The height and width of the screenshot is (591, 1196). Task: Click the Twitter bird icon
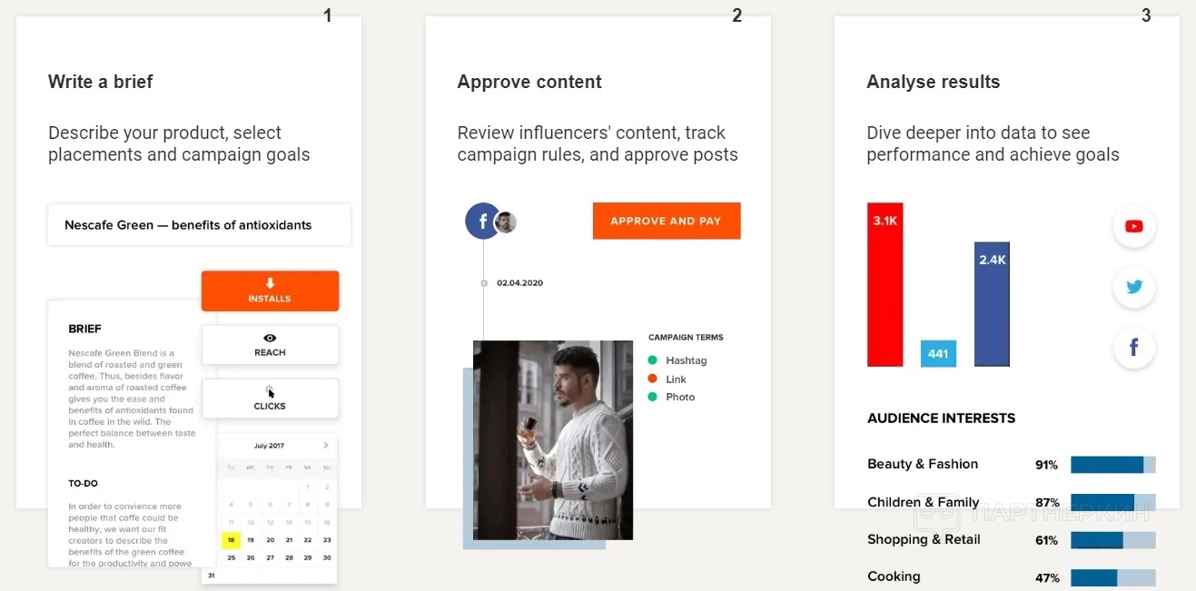(1133, 288)
